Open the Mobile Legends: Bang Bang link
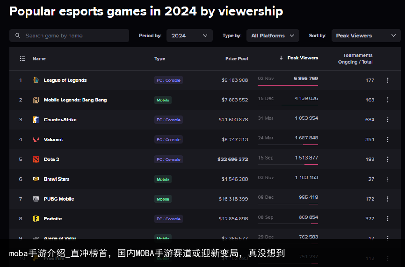405x267 pixels. pyautogui.click(x=75, y=100)
